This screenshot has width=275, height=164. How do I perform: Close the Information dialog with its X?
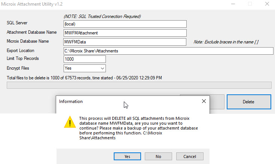[x=204, y=101]
